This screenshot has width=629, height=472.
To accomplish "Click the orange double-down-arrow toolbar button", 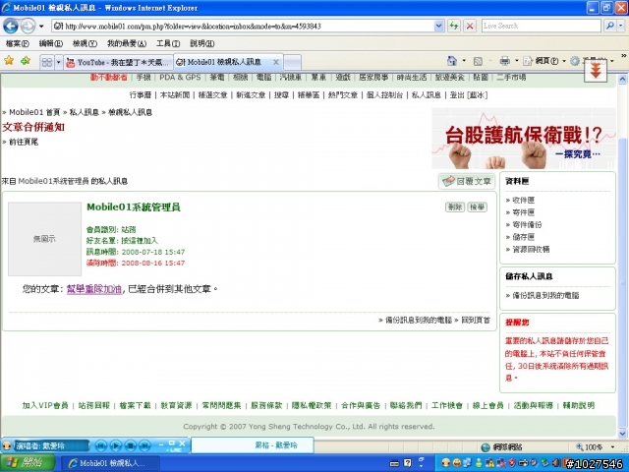I will click(x=596, y=71).
